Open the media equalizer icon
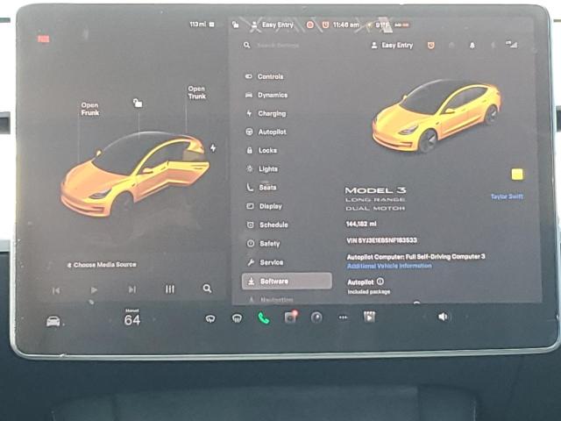The height and width of the screenshot is (421, 561). [169, 289]
